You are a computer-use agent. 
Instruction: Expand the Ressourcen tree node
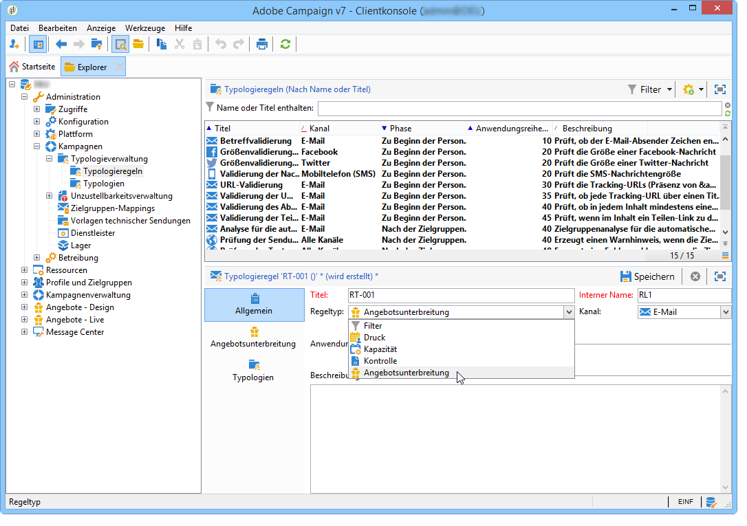24,270
